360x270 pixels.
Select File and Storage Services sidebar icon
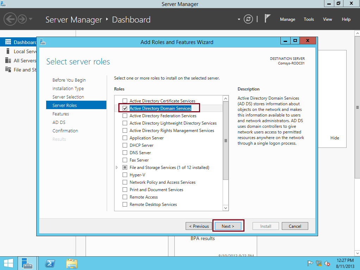[8, 69]
